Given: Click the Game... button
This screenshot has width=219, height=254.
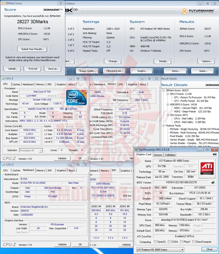Looking at the screenshot, I should (x=203, y=71).
